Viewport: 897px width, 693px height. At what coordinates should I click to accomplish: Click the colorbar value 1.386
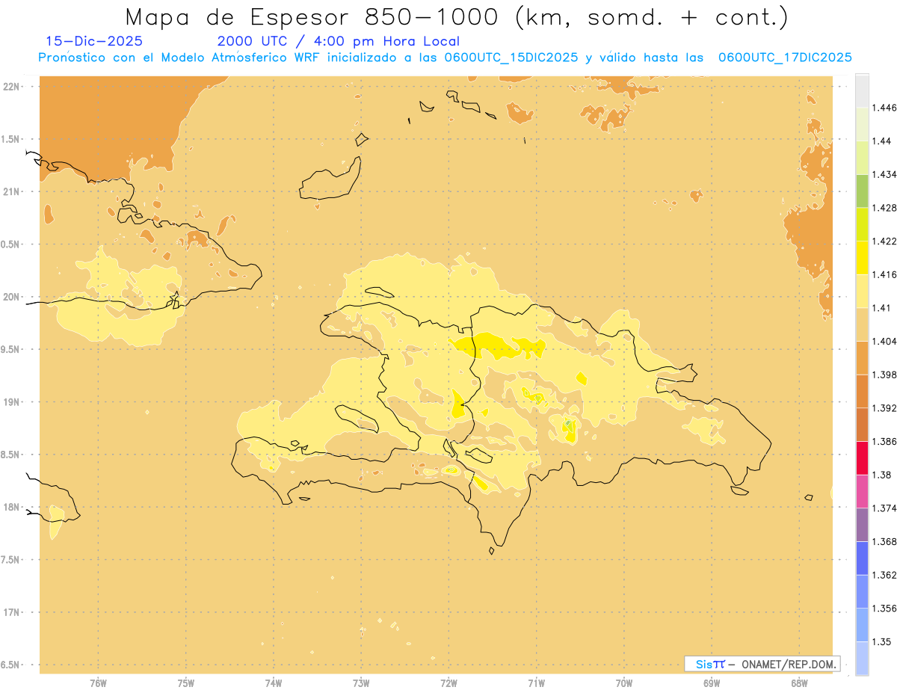click(885, 441)
